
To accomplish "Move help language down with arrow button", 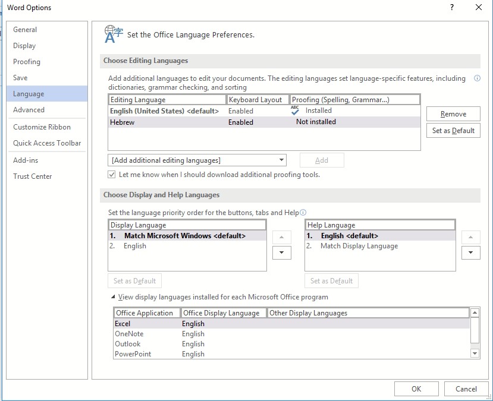I will (x=470, y=252).
